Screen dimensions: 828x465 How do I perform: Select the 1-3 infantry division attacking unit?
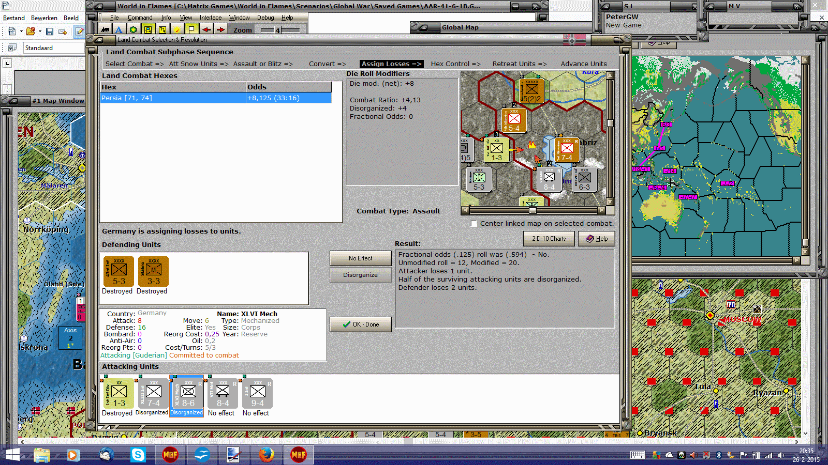[x=119, y=393]
